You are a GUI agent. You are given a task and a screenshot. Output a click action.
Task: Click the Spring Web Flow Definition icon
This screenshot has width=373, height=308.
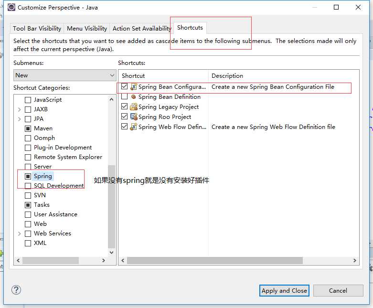click(134, 127)
